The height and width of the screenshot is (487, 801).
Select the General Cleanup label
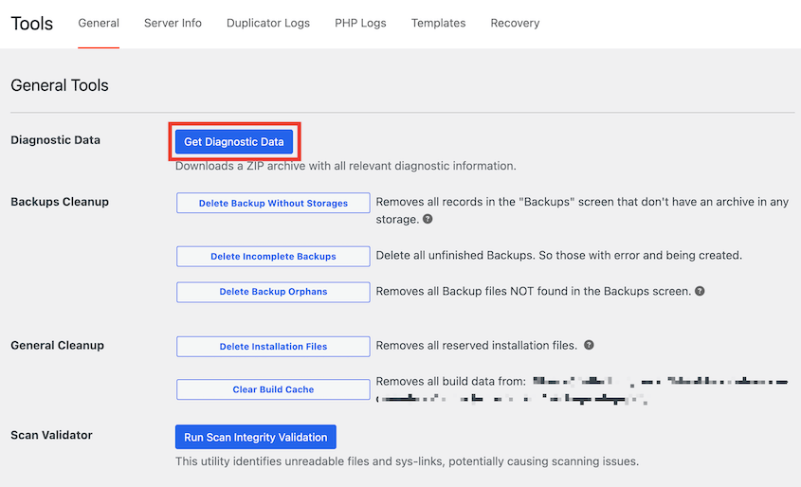pos(57,345)
